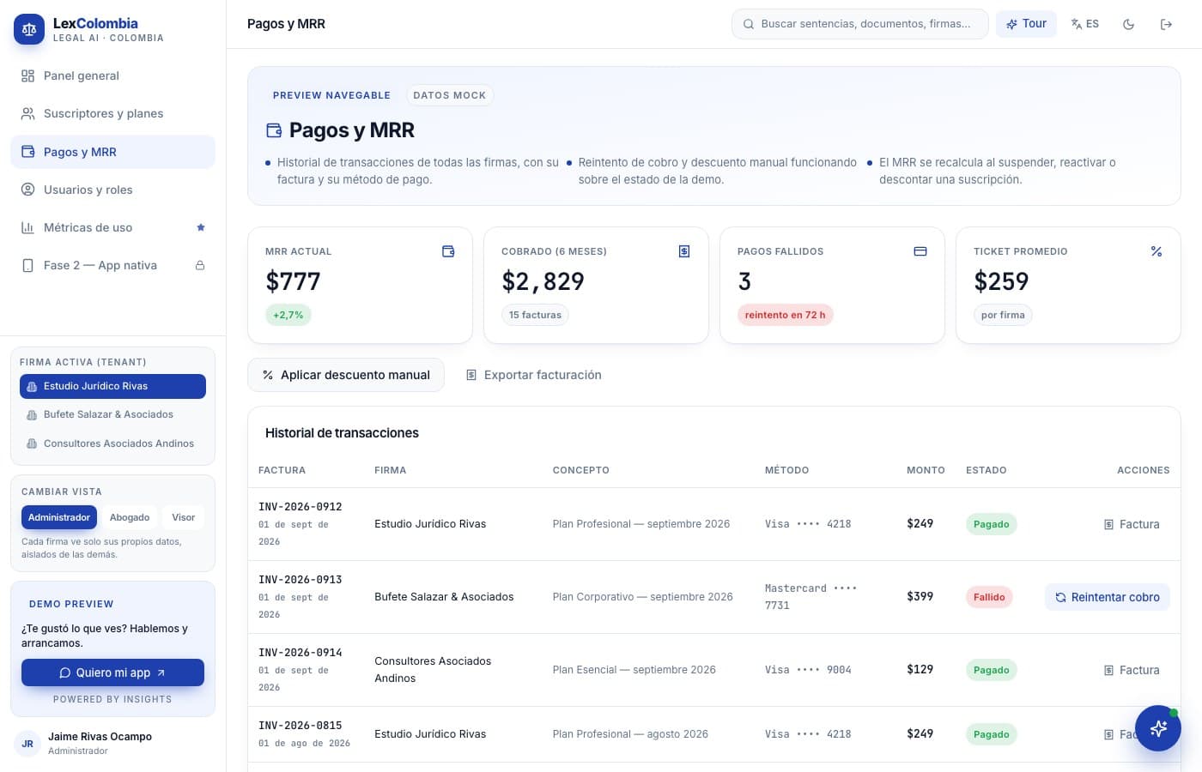The image size is (1202, 772).
Task: Click Aplicar descuento manual button
Action: 346,375
